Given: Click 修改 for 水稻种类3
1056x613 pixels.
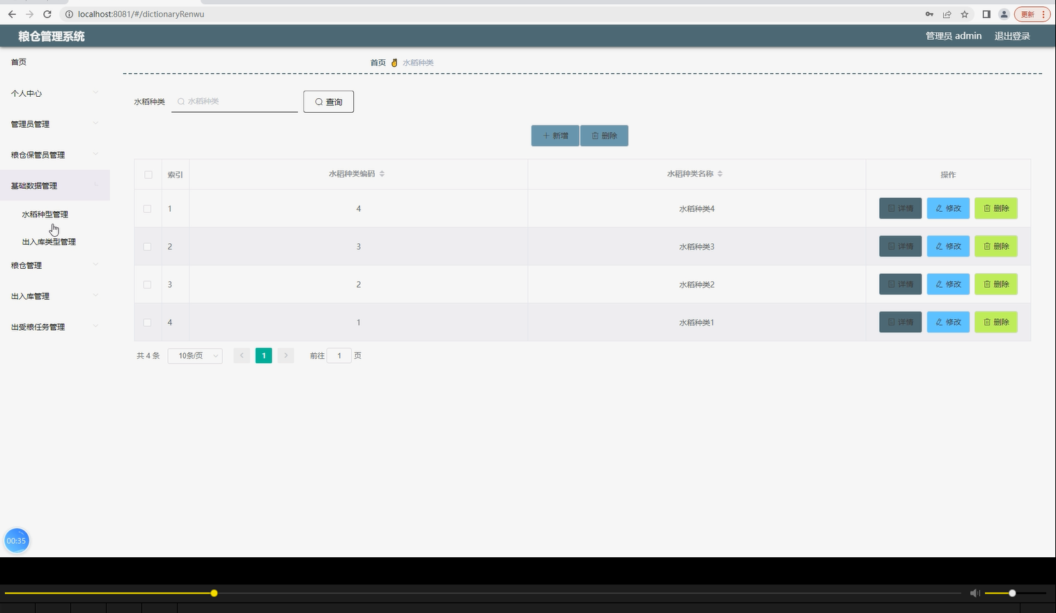Looking at the screenshot, I should (948, 246).
